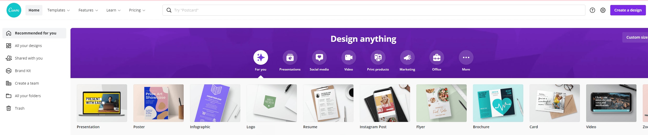The image size is (648, 135).
Task: Open the Infographic template thumbnail
Action: [x=215, y=103]
